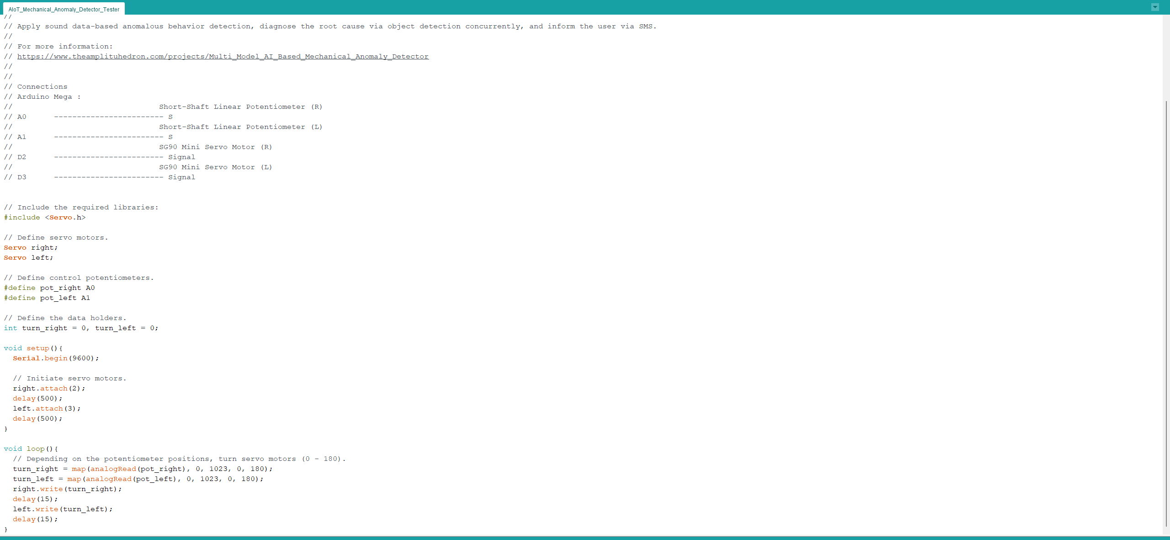Click on '#define pot_right A0' line

[49, 288]
